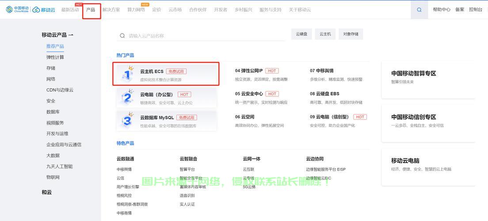Click the 云硬盘 quick search tag
The width and height of the screenshot is (488, 221).
tap(301, 34)
